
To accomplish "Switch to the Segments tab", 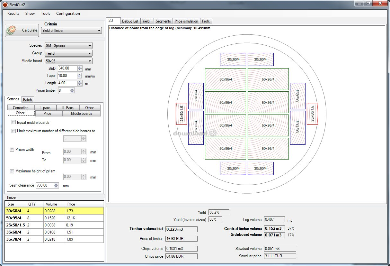I will pos(163,21).
